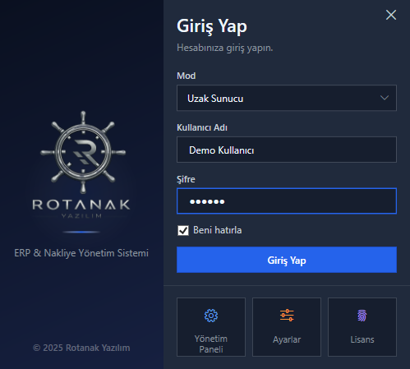The height and width of the screenshot is (369, 410).
Task: Open Yönetim Paneli via its text label
Action: [x=211, y=344]
